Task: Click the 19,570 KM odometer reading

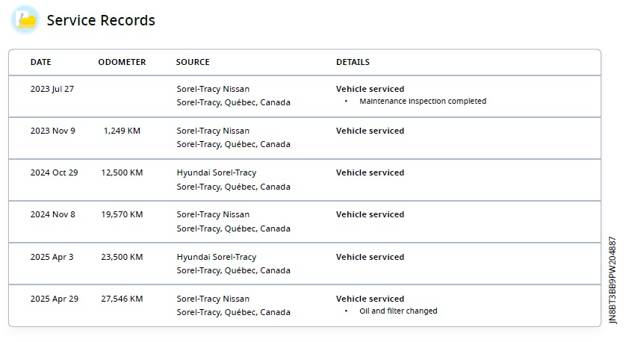Action: [x=122, y=215]
